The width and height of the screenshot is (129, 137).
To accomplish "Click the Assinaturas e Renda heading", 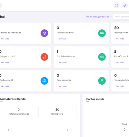I will [13, 99].
